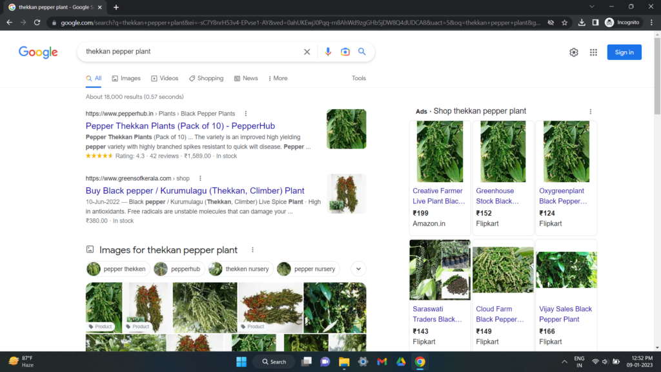The height and width of the screenshot is (372, 661).
Task: Start the search via magnifier icon
Action: click(x=362, y=52)
